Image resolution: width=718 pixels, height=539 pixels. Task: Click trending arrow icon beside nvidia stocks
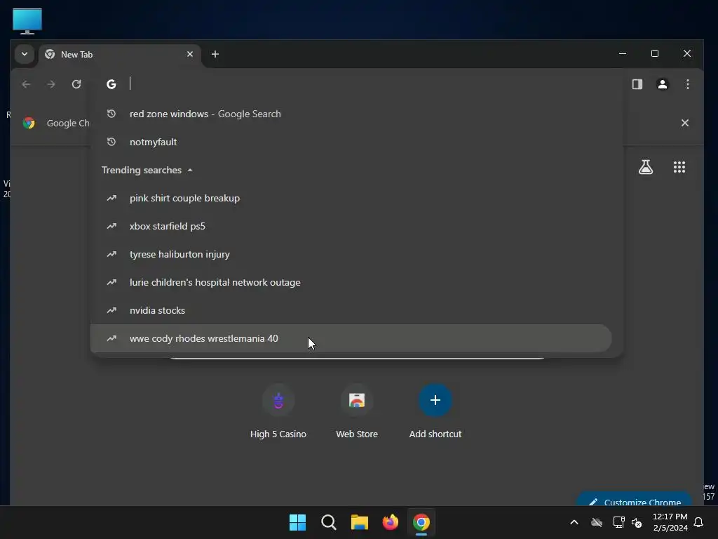coord(111,310)
